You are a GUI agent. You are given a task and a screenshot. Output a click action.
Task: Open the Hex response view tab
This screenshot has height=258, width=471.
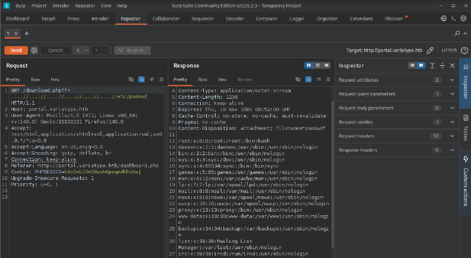coord(223,79)
